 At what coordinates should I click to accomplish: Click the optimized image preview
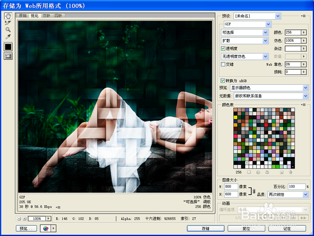pyautogui.click(x=115, y=107)
